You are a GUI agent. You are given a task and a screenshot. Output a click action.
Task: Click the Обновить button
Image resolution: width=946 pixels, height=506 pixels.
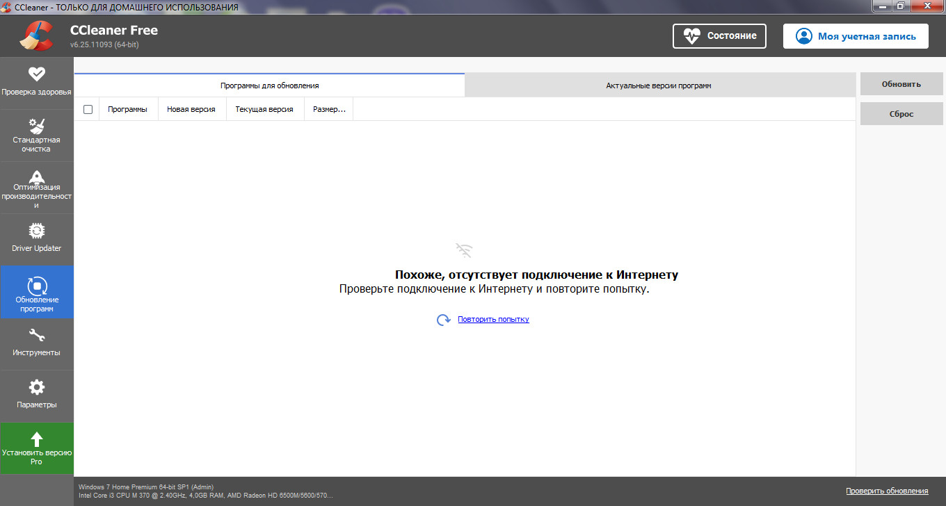pos(901,84)
